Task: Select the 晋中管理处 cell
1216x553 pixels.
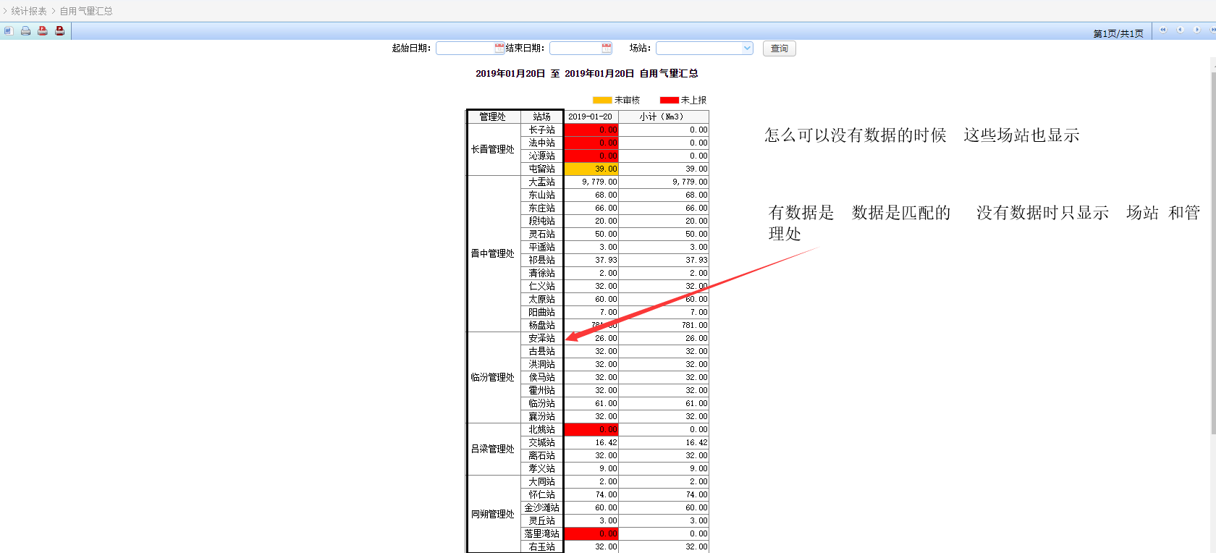Action: (x=493, y=253)
